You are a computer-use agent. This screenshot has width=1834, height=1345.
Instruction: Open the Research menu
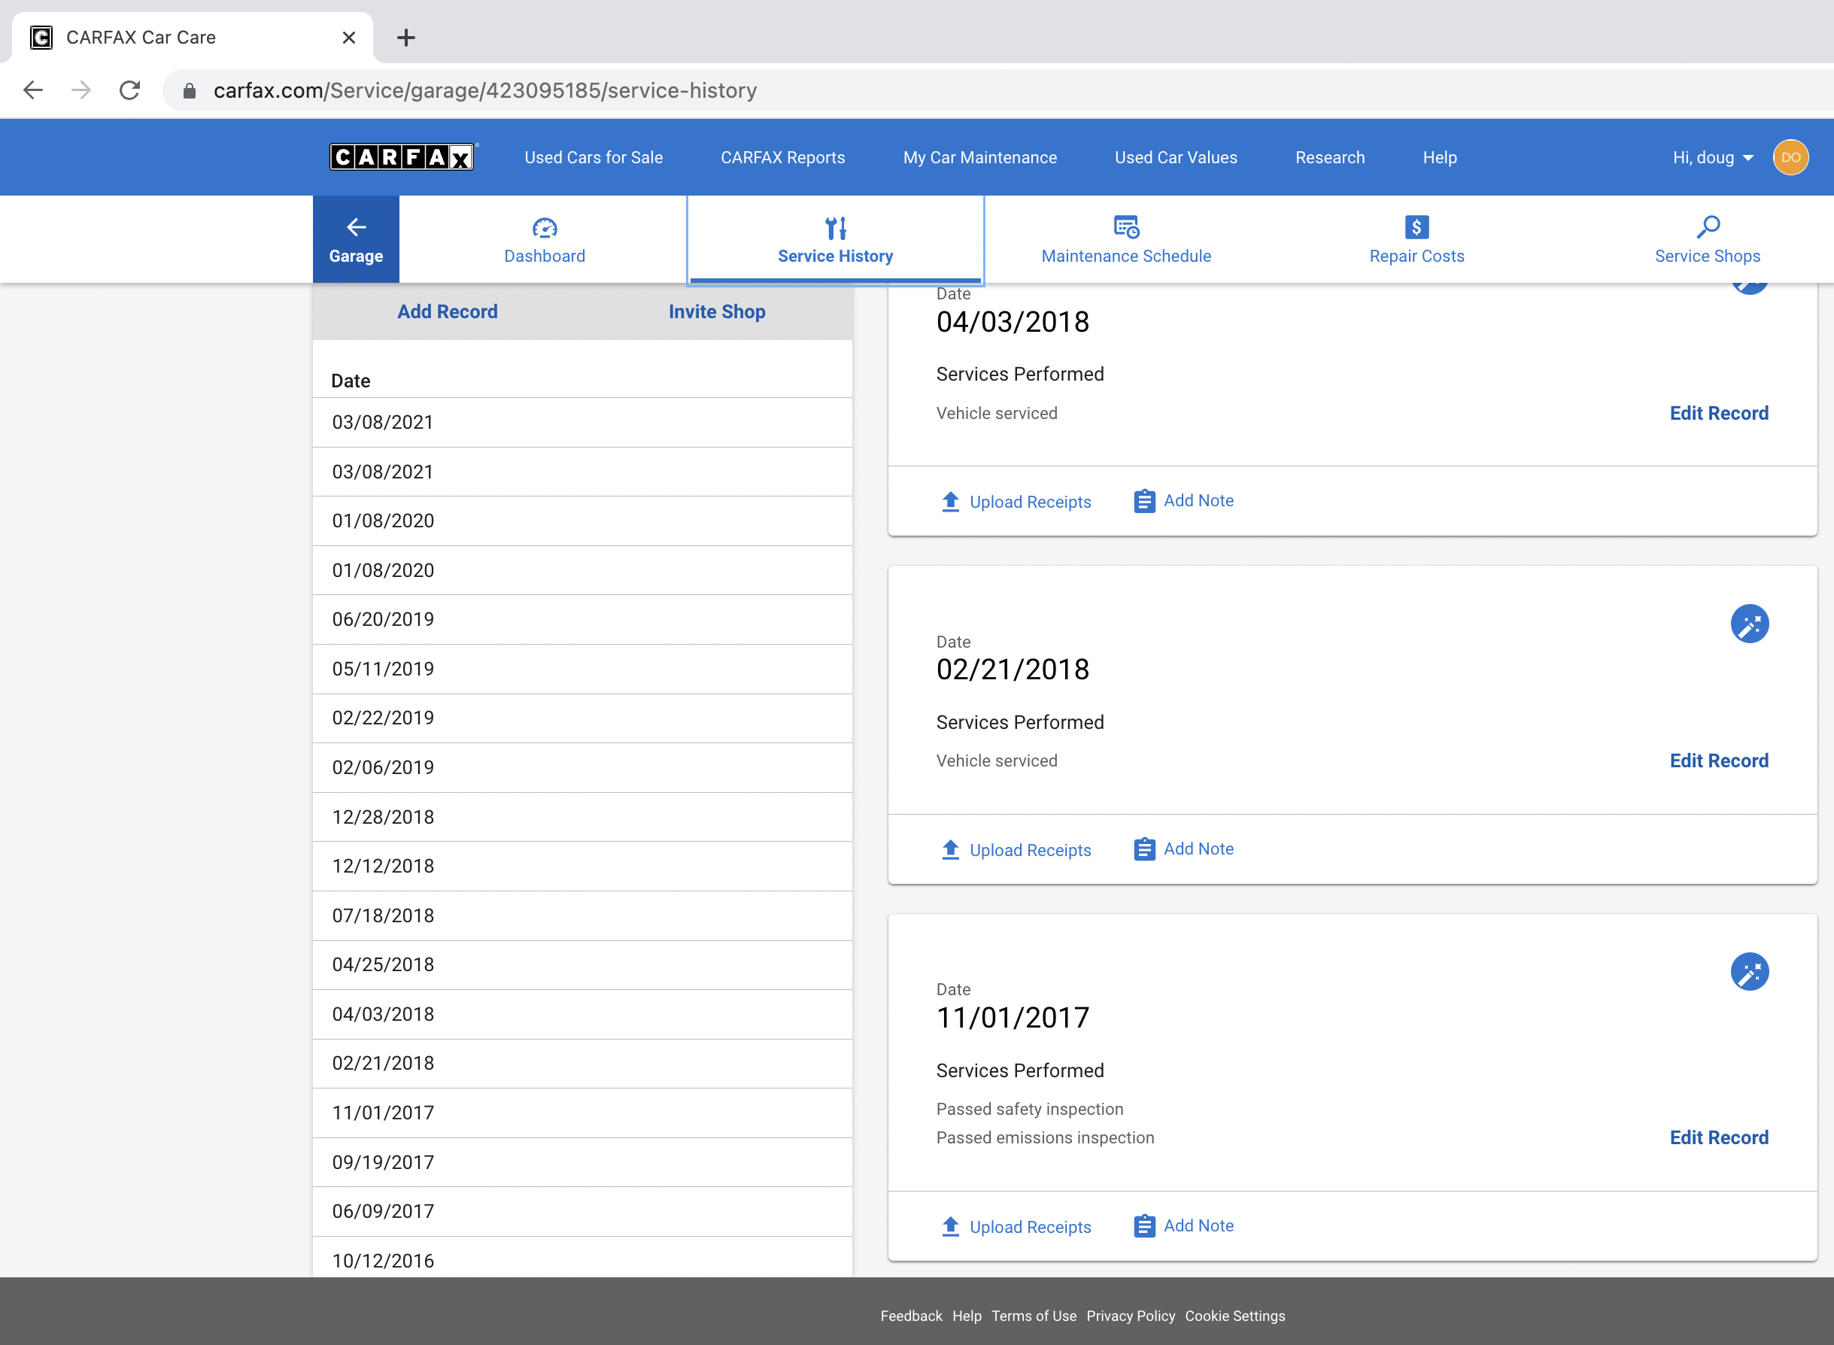(1329, 157)
